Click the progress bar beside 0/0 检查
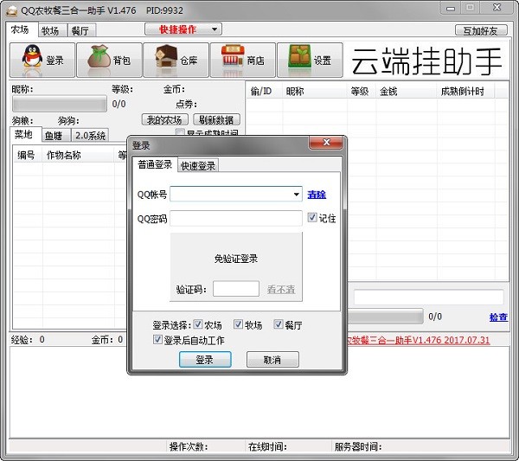 (x=385, y=316)
